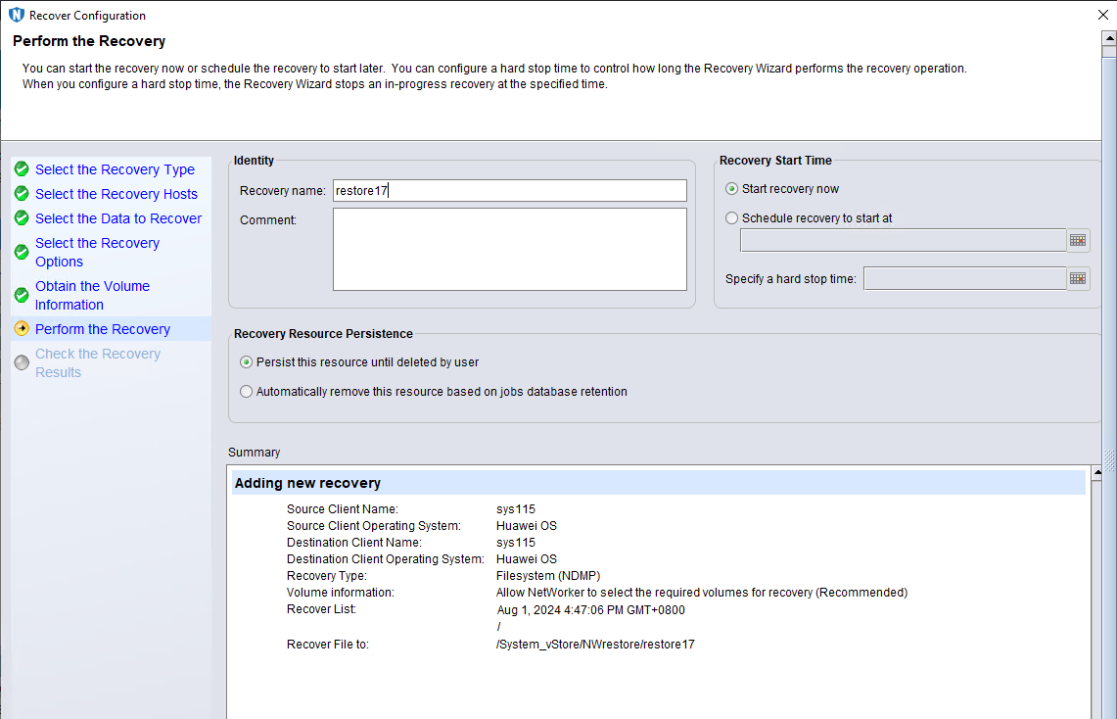Click green check icon beside Select the Recovery Options

point(23,253)
